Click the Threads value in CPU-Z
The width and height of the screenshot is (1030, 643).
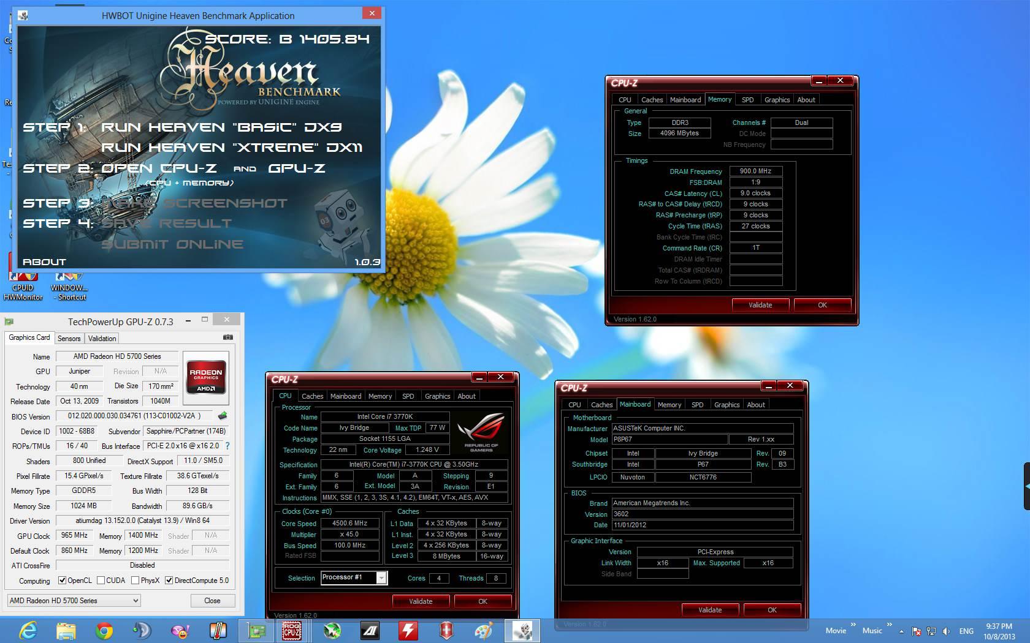[495, 578]
